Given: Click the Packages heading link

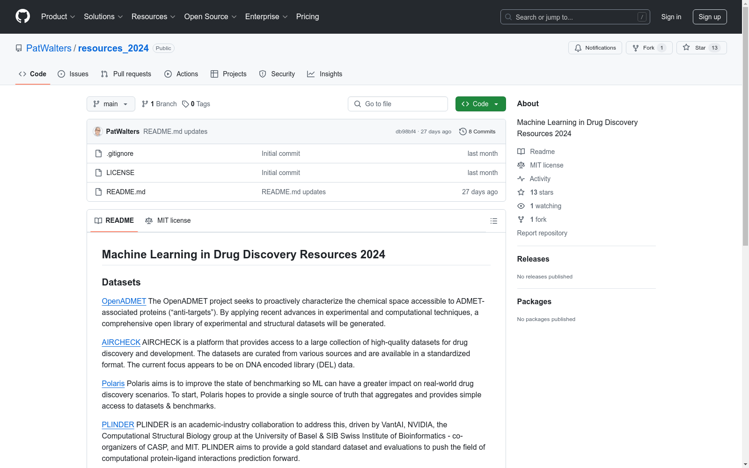Looking at the screenshot, I should (x=534, y=302).
